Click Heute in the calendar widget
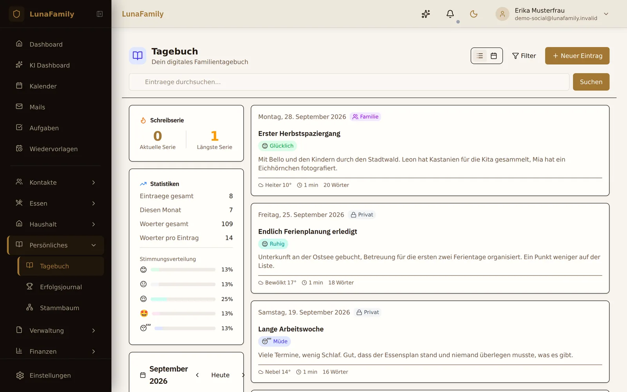The width and height of the screenshot is (627, 392). coord(220,375)
